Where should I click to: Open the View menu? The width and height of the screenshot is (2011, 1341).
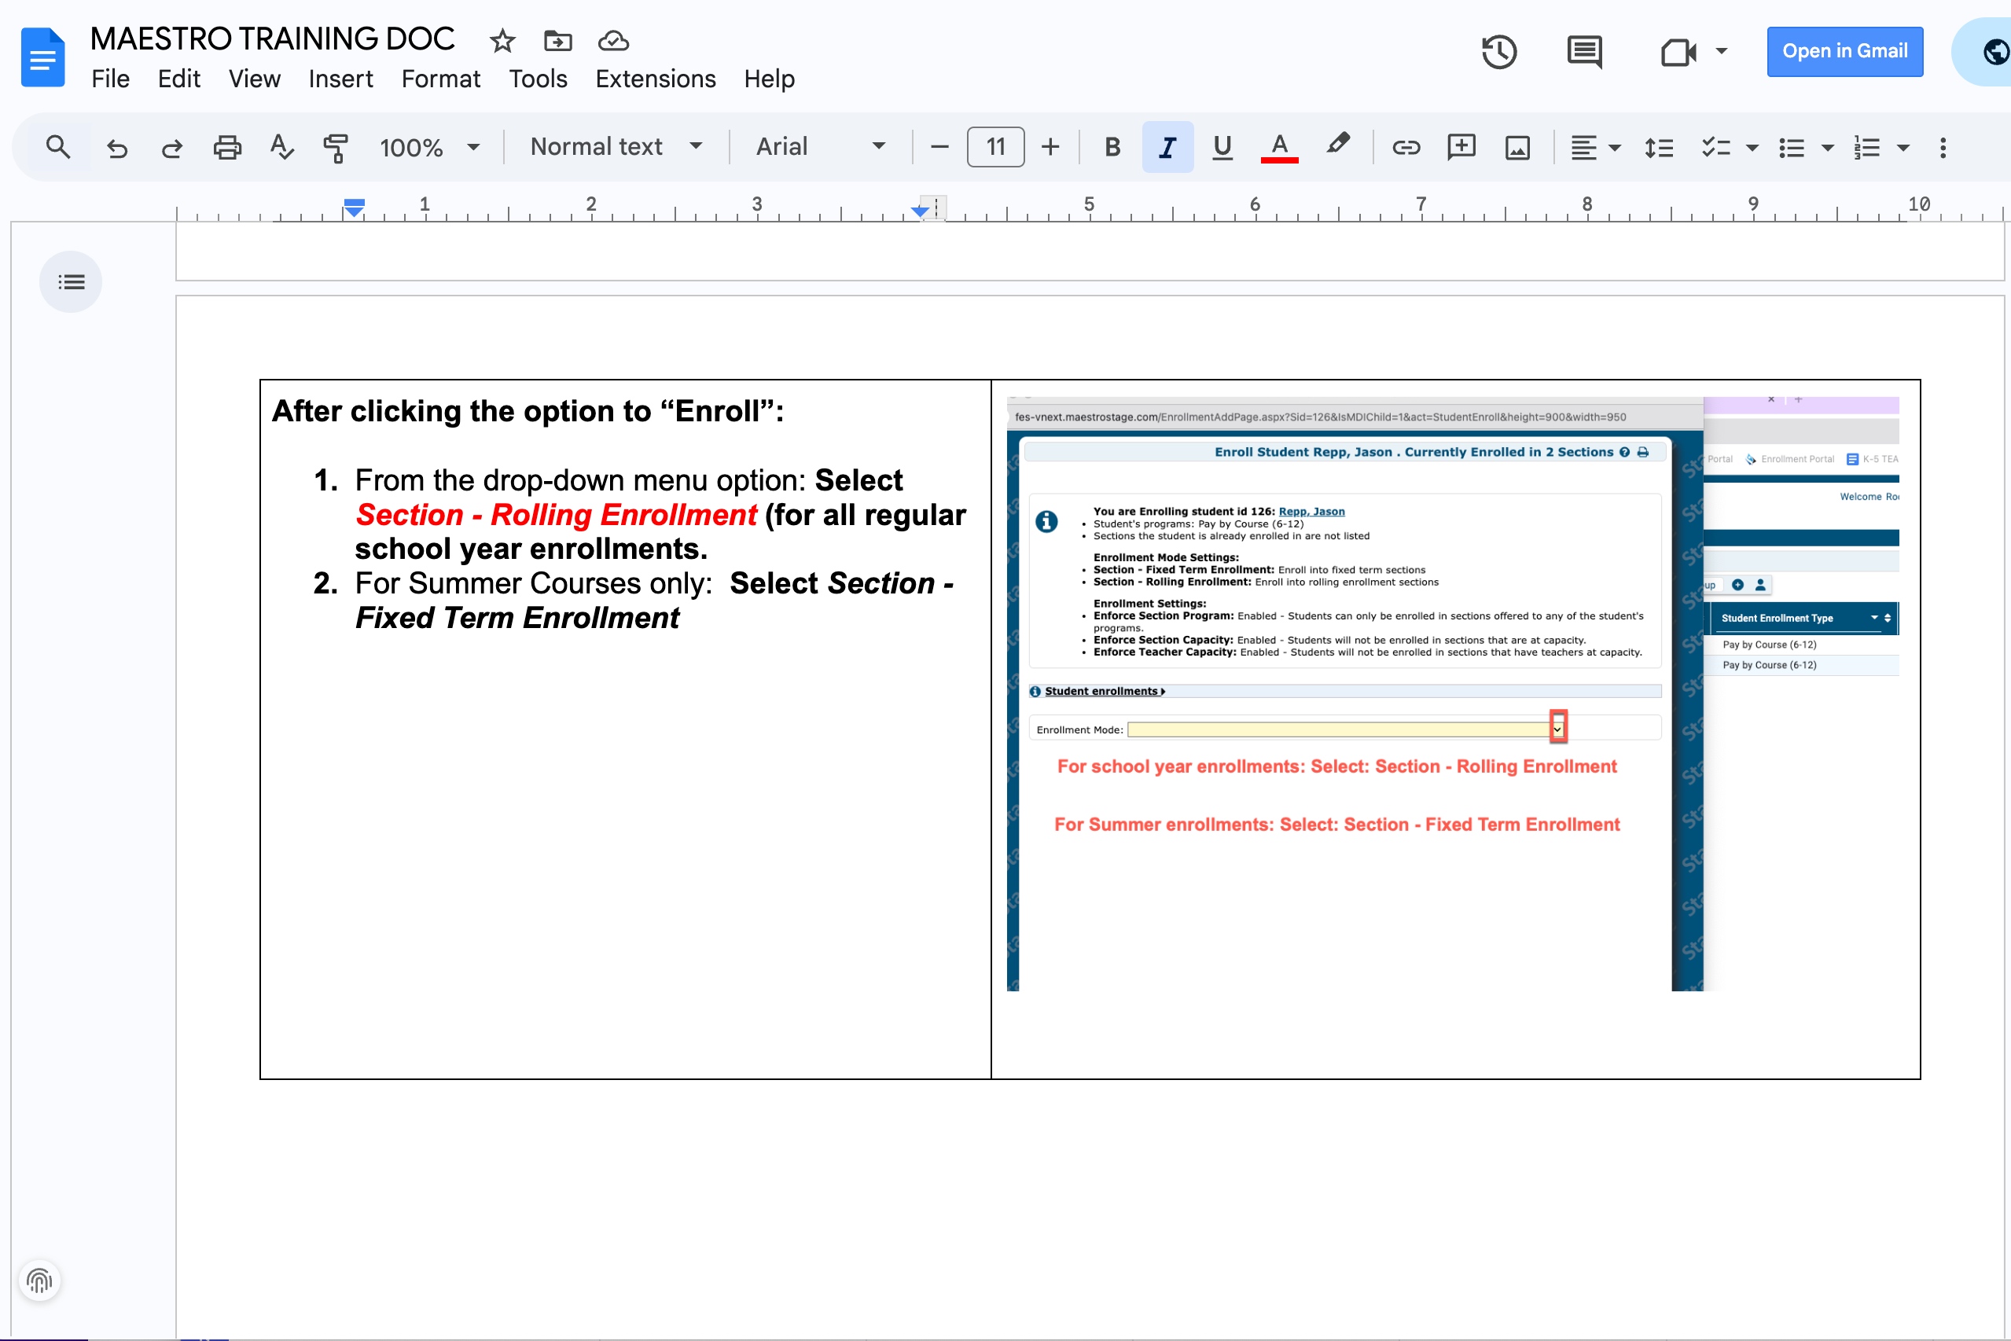(x=254, y=79)
